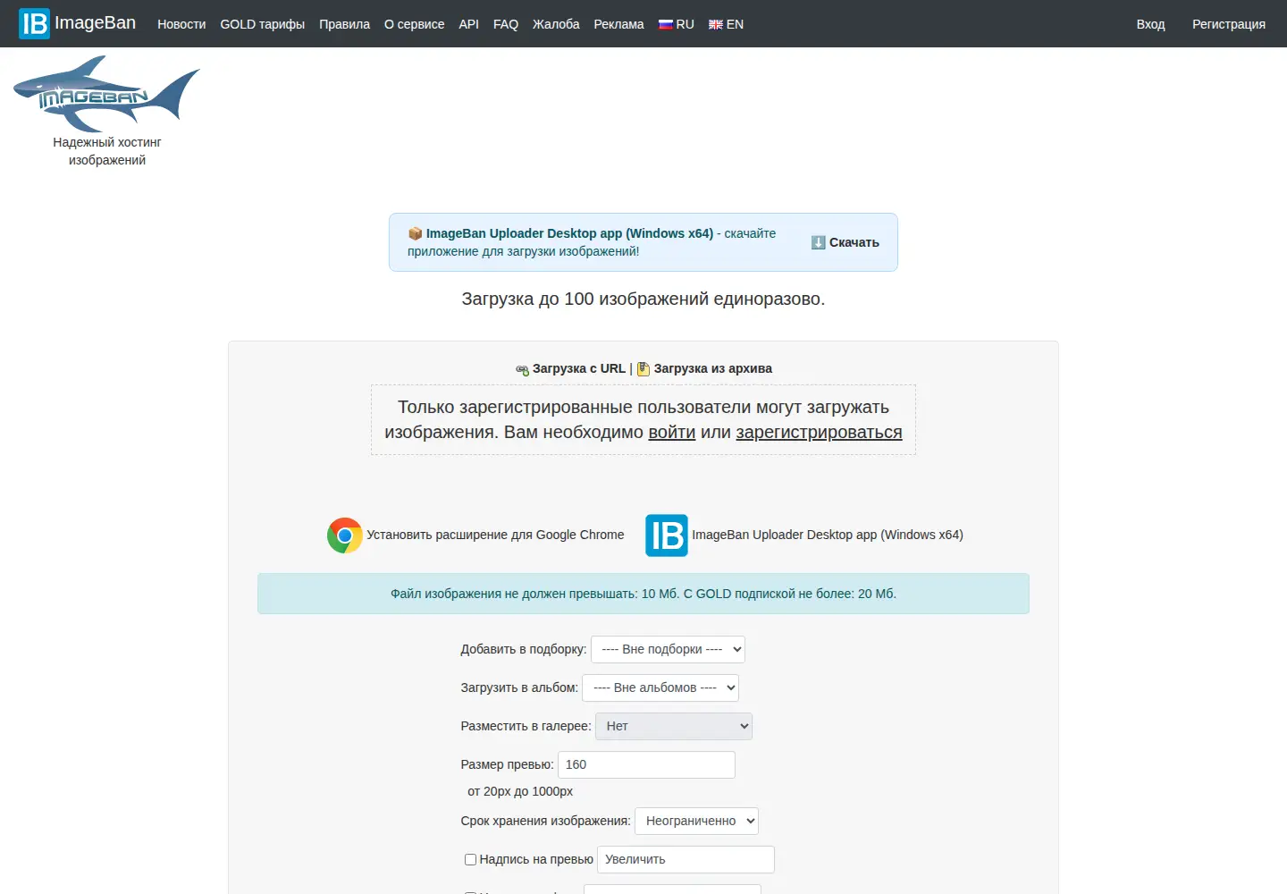Viewport: 1287px width, 894px height.
Task: Click the Надежный хостинг изображений caption
Action: 107,151
